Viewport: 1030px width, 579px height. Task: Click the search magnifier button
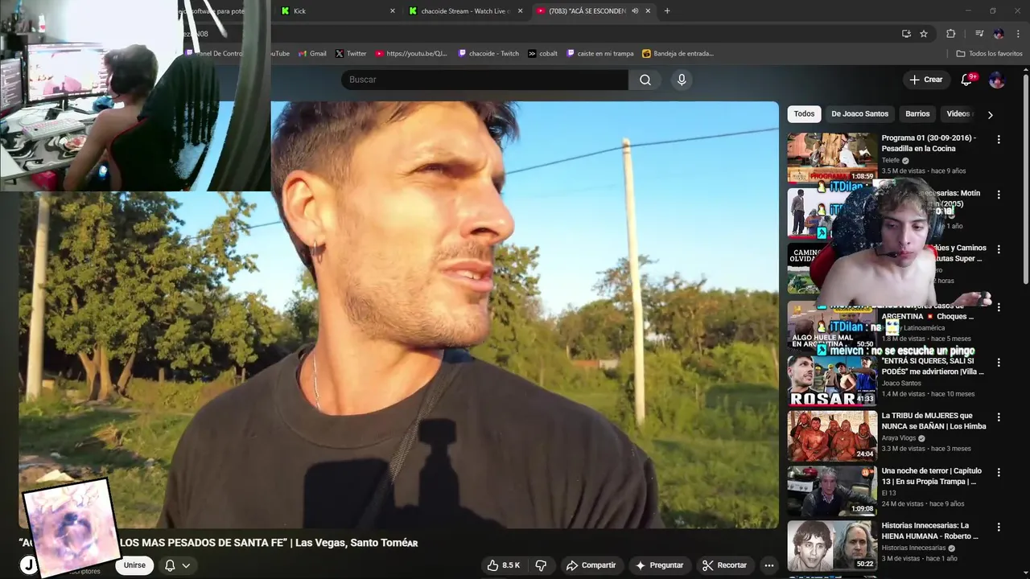click(645, 80)
